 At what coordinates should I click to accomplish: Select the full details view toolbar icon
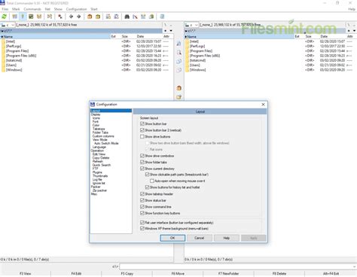coord(23,17)
